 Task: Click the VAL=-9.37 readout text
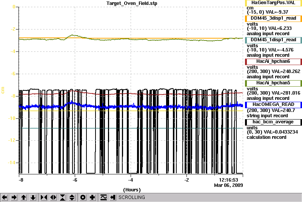pos(277,12)
